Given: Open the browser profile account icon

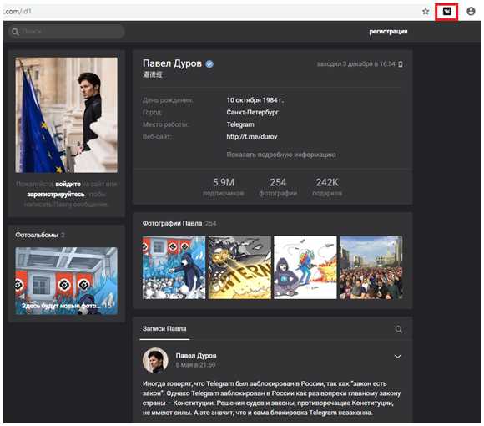Looking at the screenshot, I should [x=471, y=12].
